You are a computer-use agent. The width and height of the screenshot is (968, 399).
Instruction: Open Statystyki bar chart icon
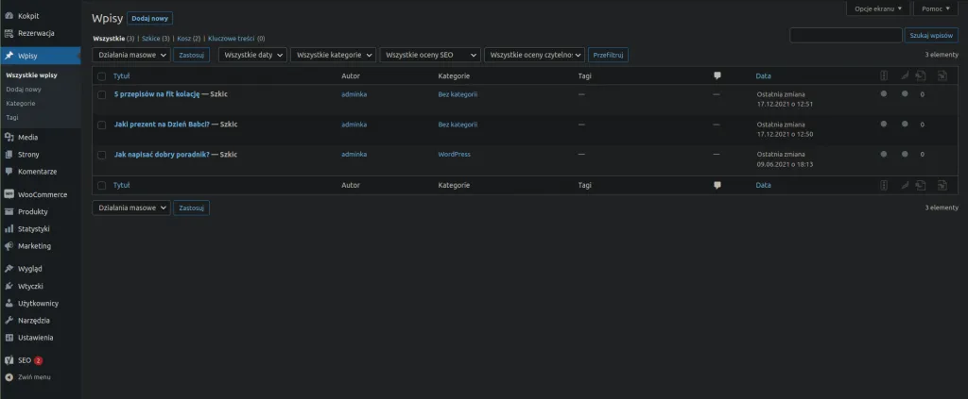pyautogui.click(x=9, y=228)
